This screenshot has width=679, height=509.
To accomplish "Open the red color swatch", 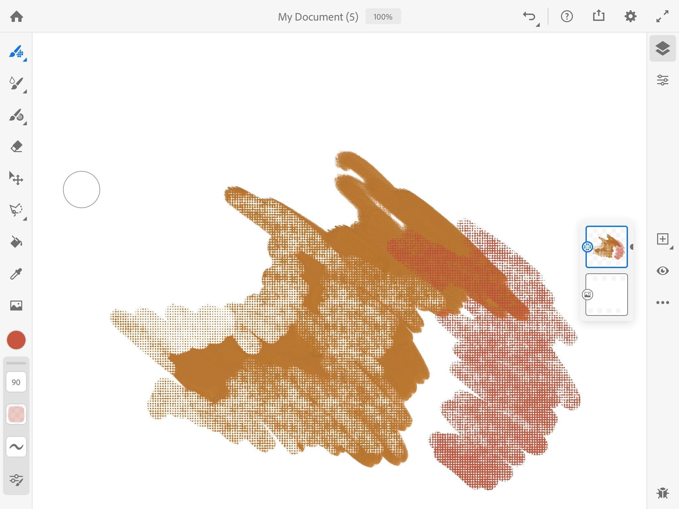I will [16, 340].
